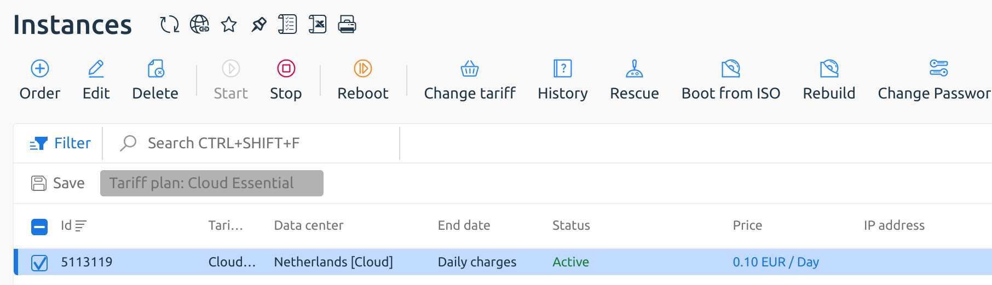Image resolution: width=992 pixels, height=285 pixels.
Task: Stop the selected instance
Action: (x=286, y=80)
